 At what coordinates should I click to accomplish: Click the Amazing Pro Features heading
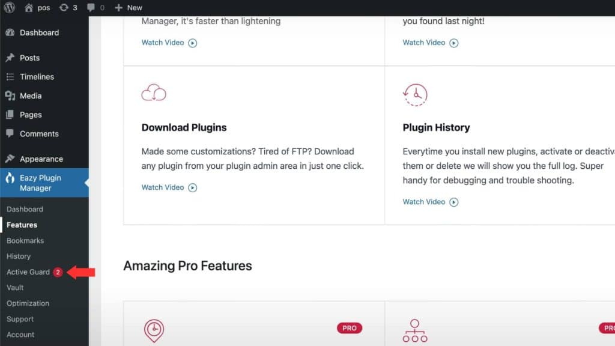[x=187, y=266]
